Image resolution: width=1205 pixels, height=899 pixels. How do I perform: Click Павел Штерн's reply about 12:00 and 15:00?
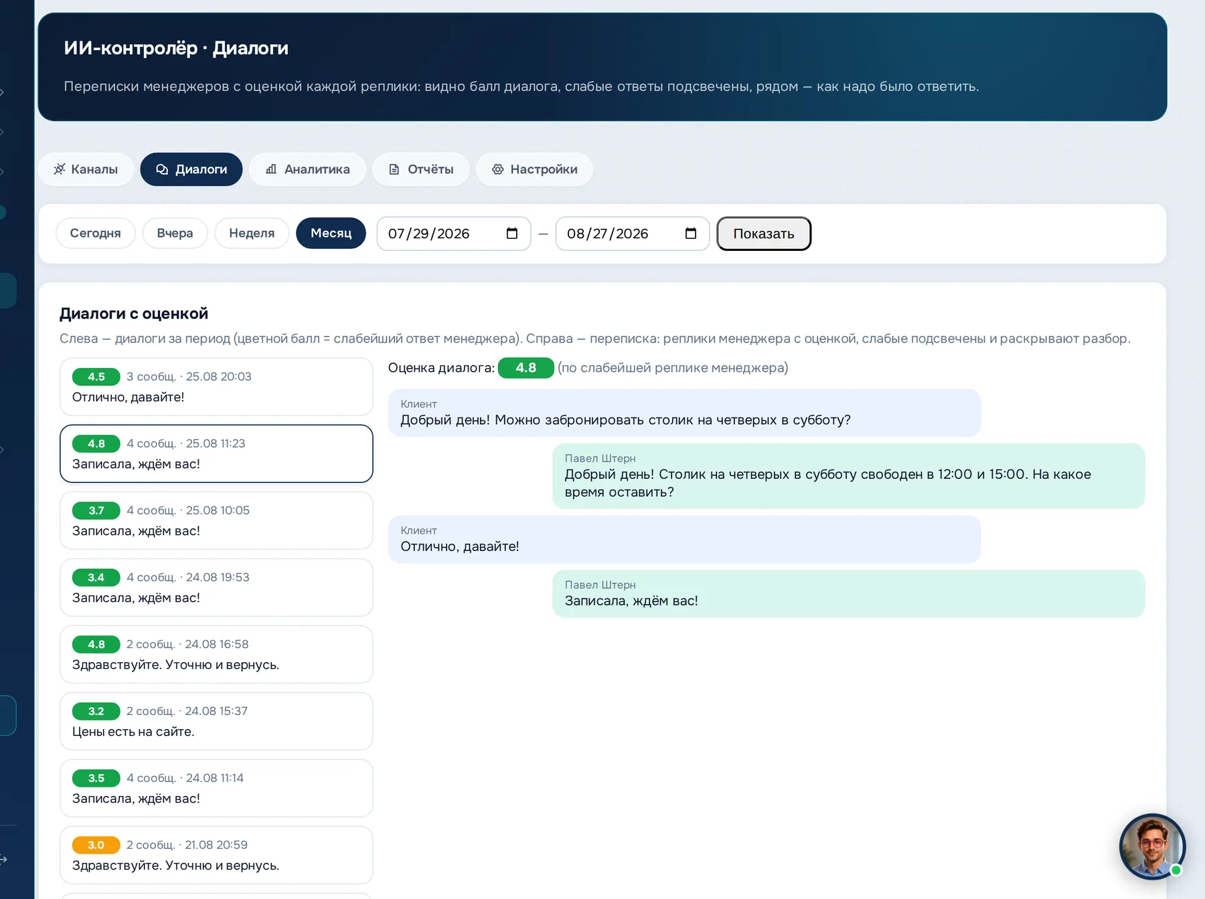tap(848, 476)
